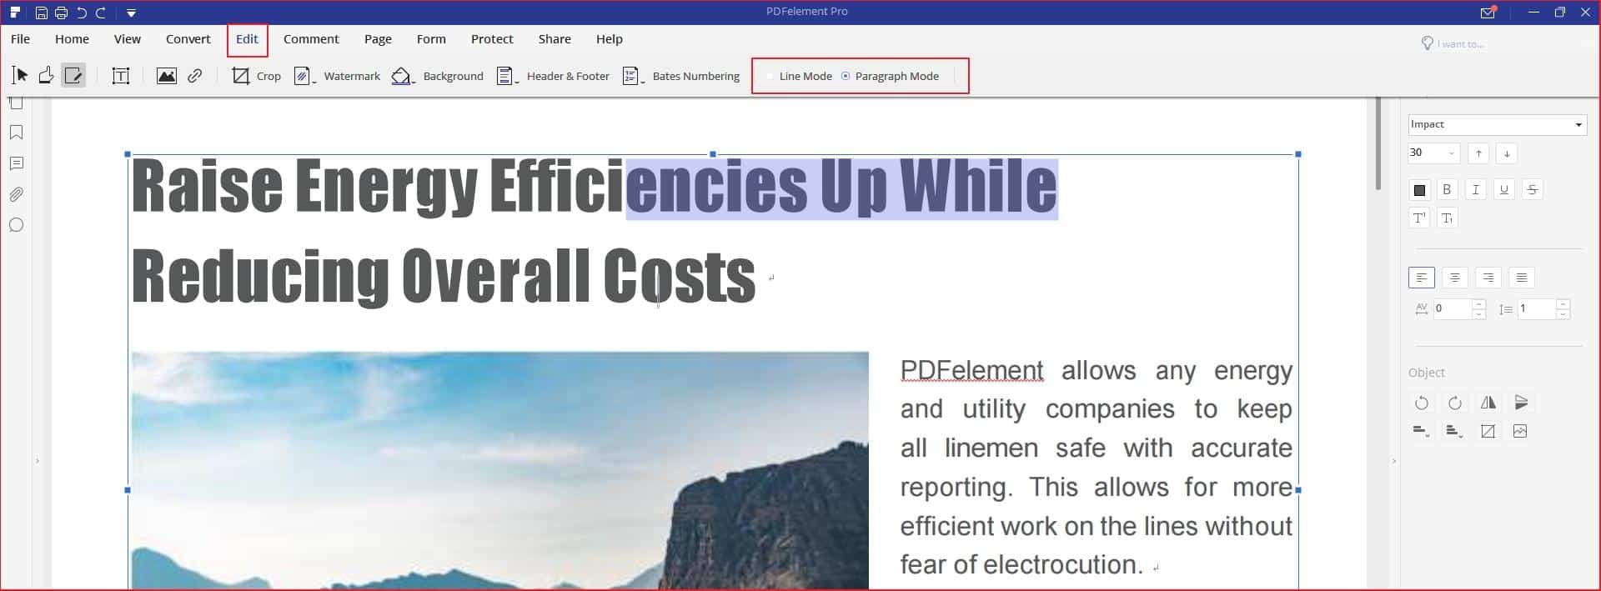Rotate object counterclockwise
Viewport: 1601px width, 591px height.
click(x=1421, y=403)
